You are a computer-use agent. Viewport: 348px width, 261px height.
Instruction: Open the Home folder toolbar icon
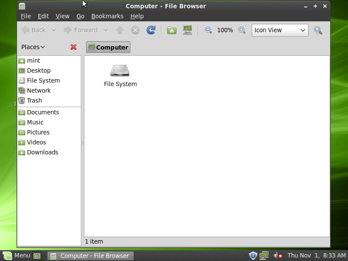click(172, 30)
